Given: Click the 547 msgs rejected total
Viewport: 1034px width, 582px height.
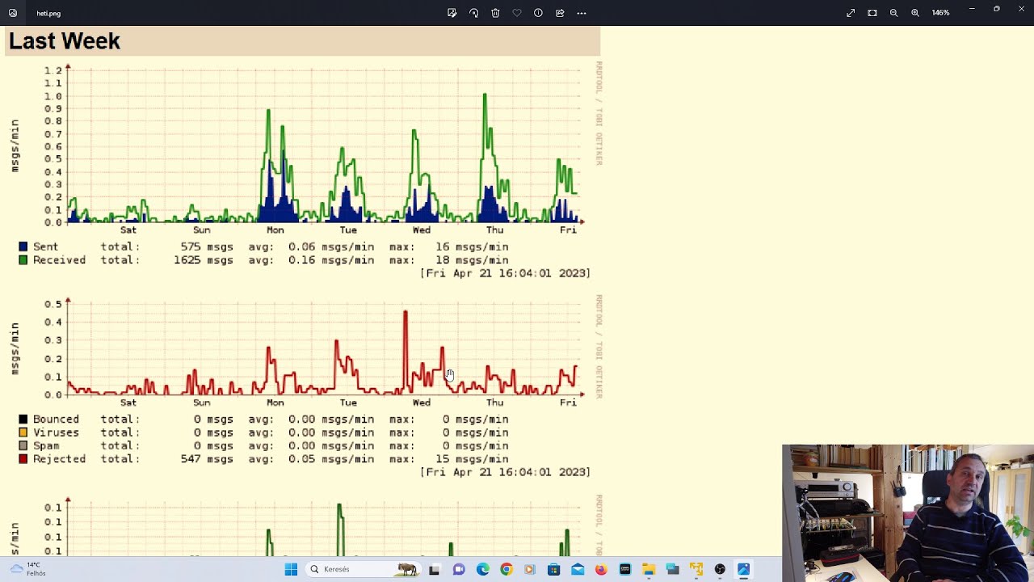Looking at the screenshot, I should pyautogui.click(x=207, y=459).
